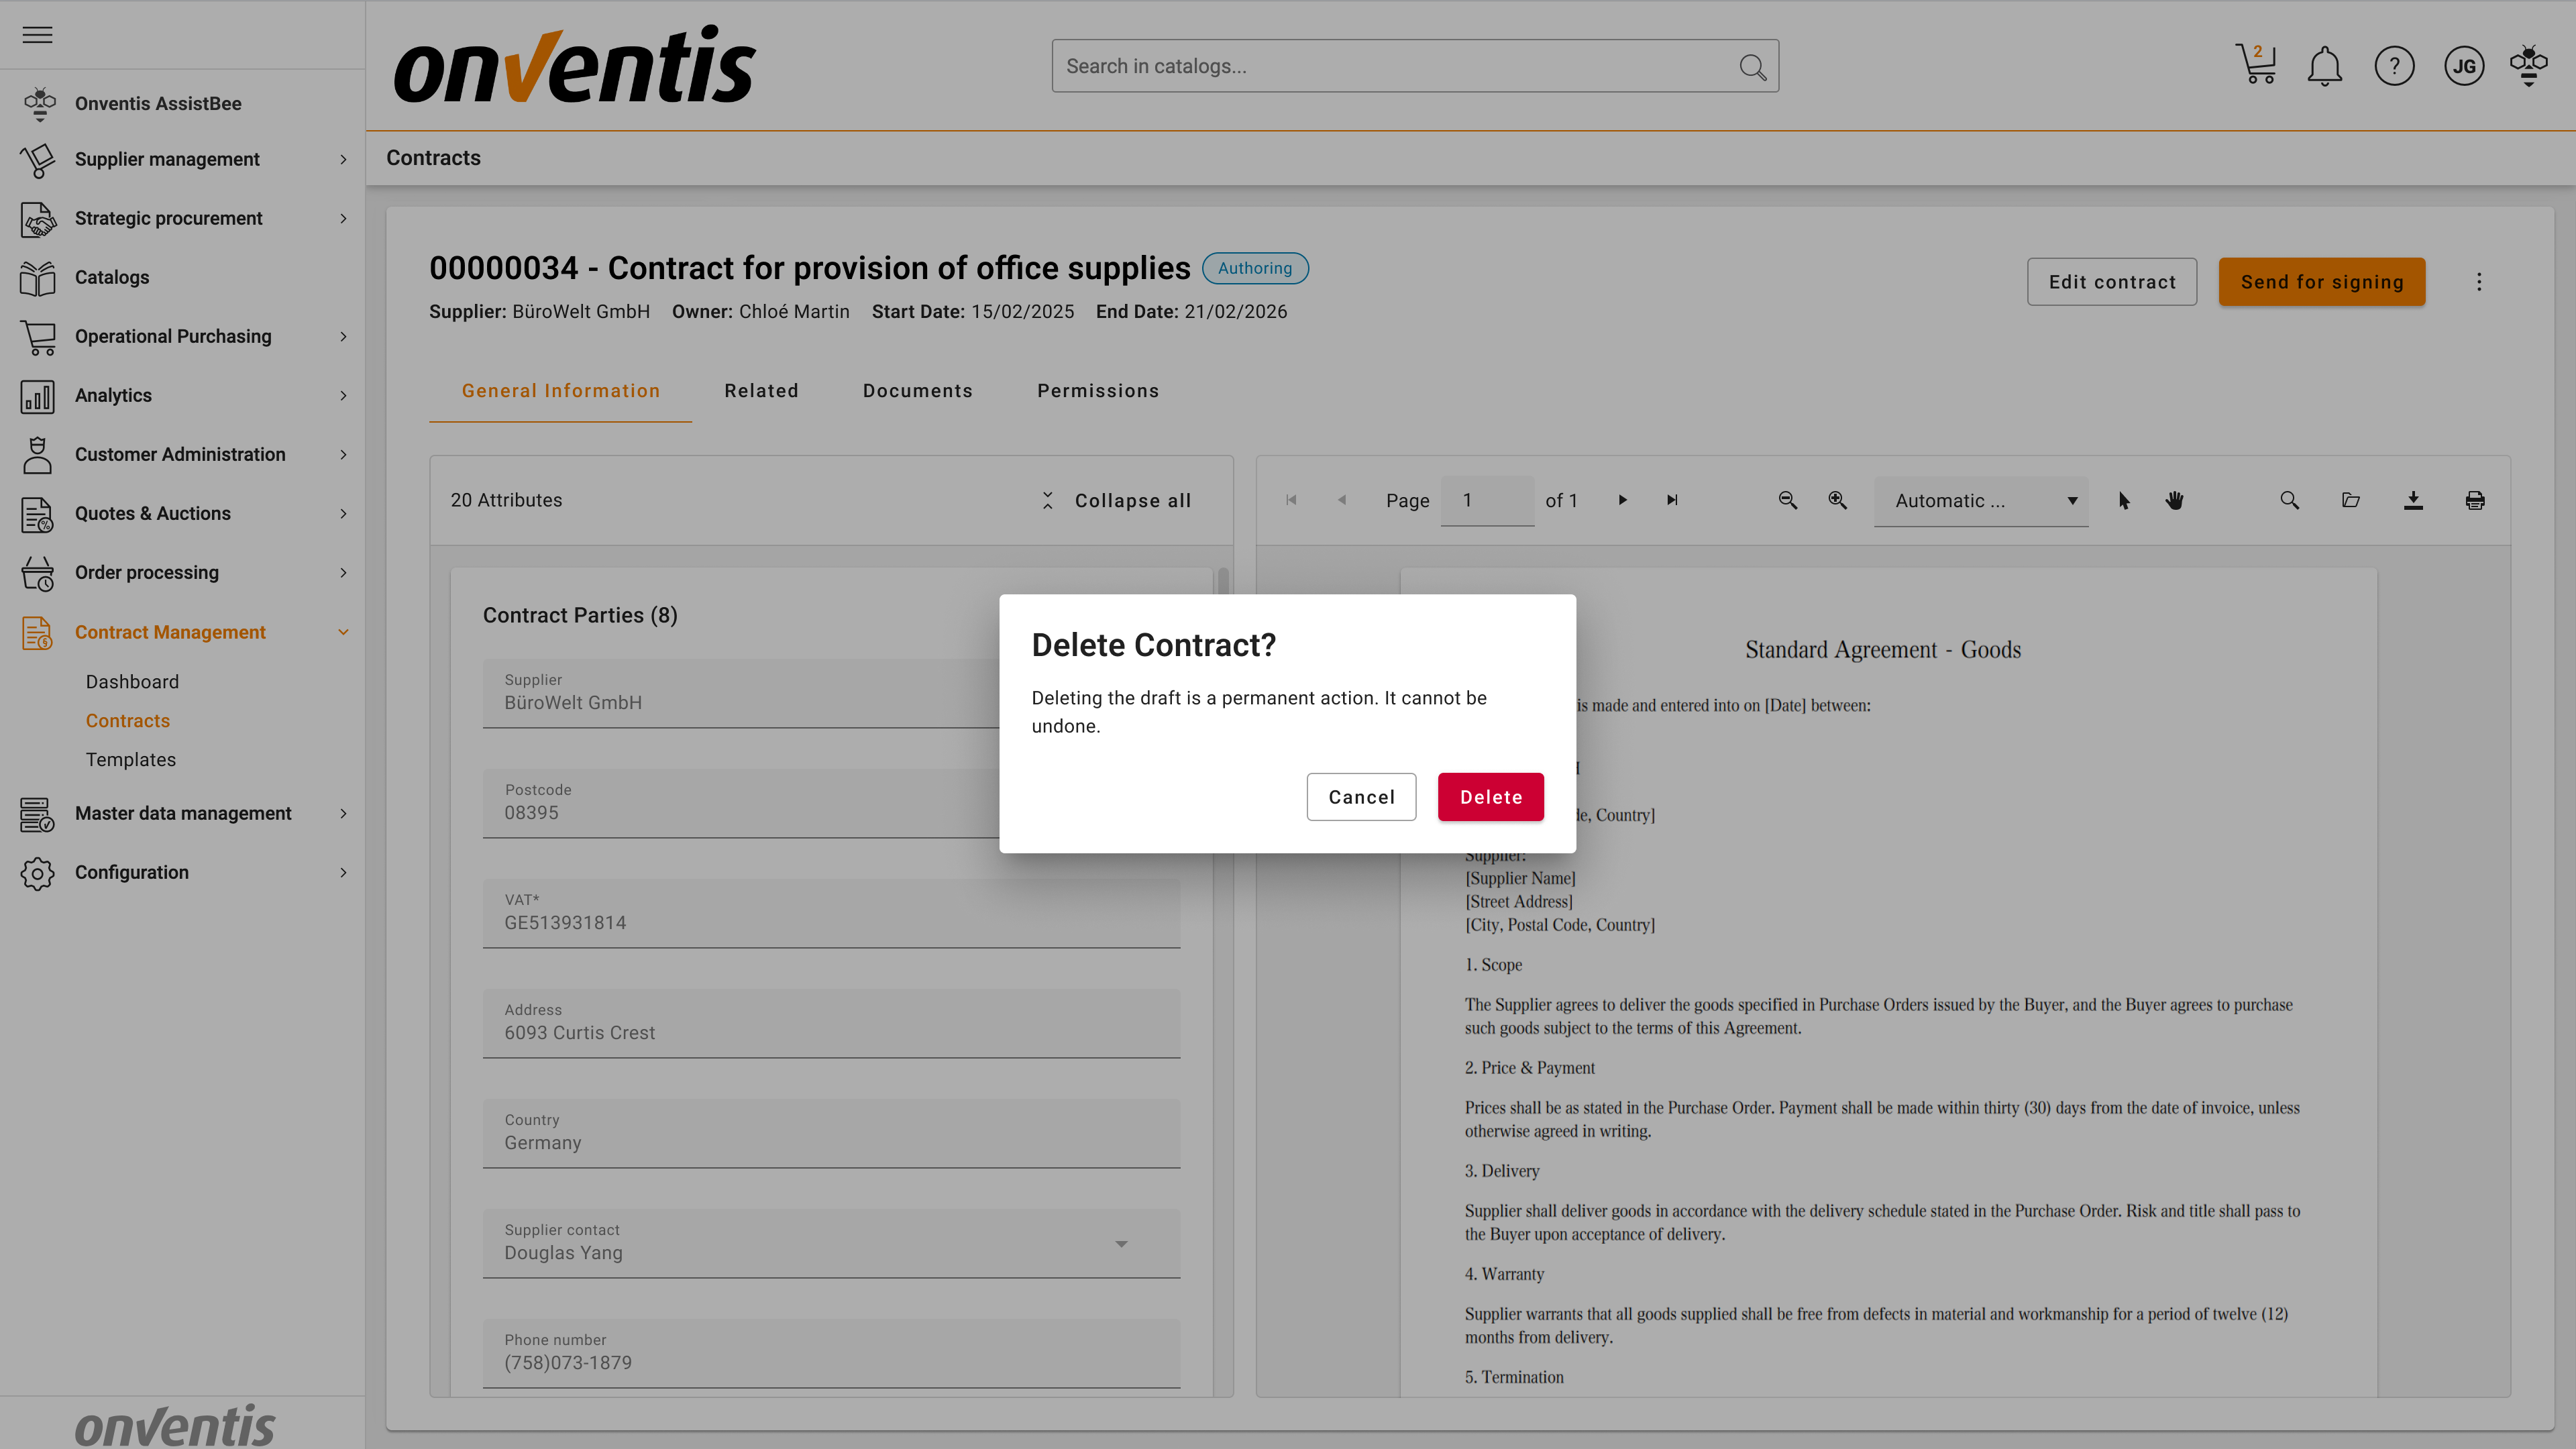Select the hand pan tool

tap(2174, 500)
